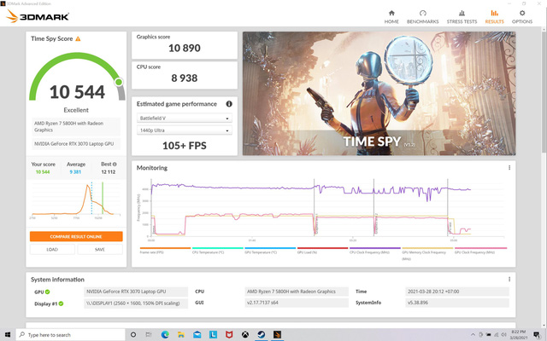The height and width of the screenshot is (341, 547).
Task: Click the Display1 2560 × 1600 field
Action: (136, 303)
